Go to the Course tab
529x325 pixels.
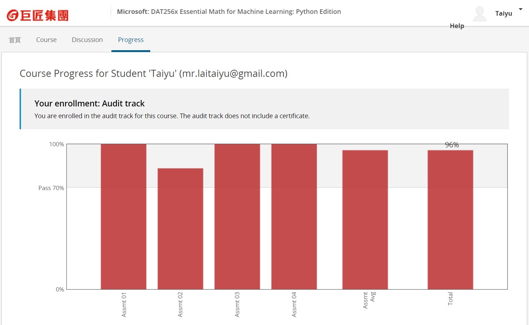[46, 40]
